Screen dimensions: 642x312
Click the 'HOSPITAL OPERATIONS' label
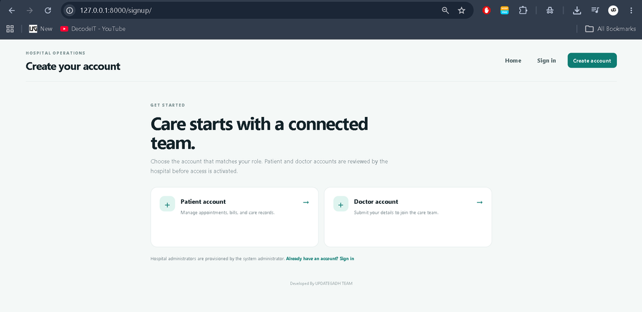pos(55,53)
